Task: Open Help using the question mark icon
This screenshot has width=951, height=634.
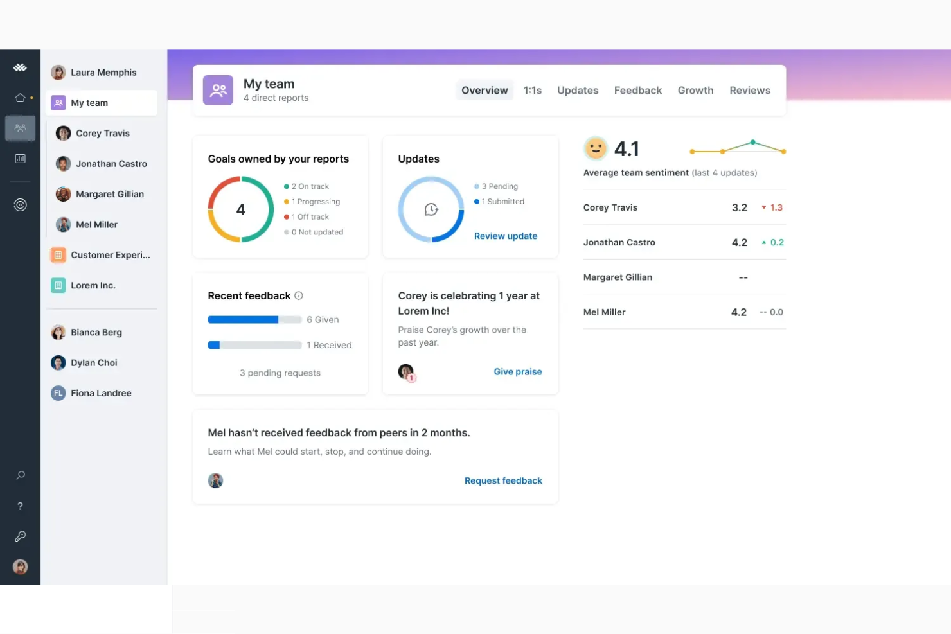Action: (20, 506)
